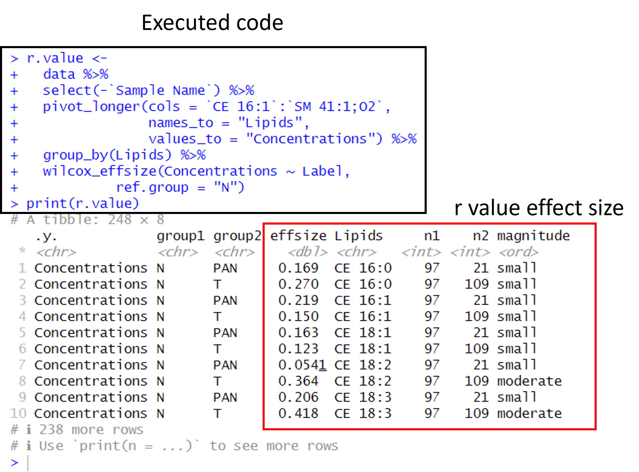Click the Lipids column header

358,236
